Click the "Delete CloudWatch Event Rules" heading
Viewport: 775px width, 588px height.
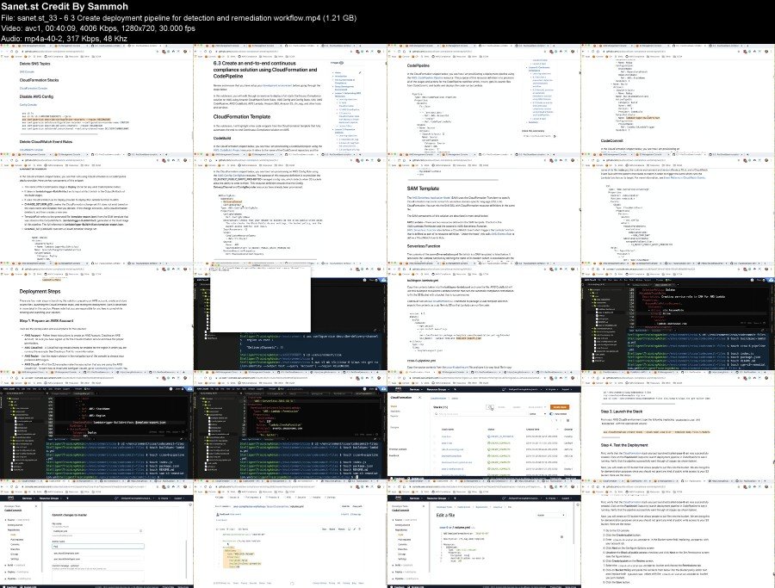click(x=46, y=141)
